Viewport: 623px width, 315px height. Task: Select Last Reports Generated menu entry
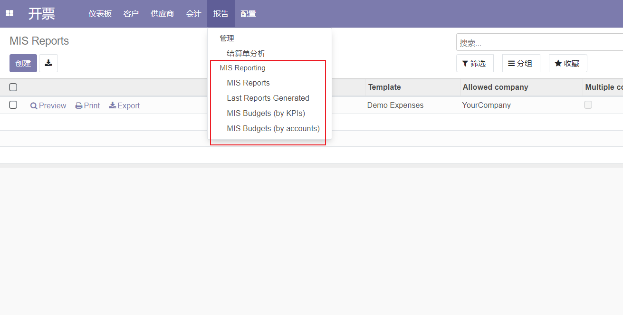(x=268, y=98)
